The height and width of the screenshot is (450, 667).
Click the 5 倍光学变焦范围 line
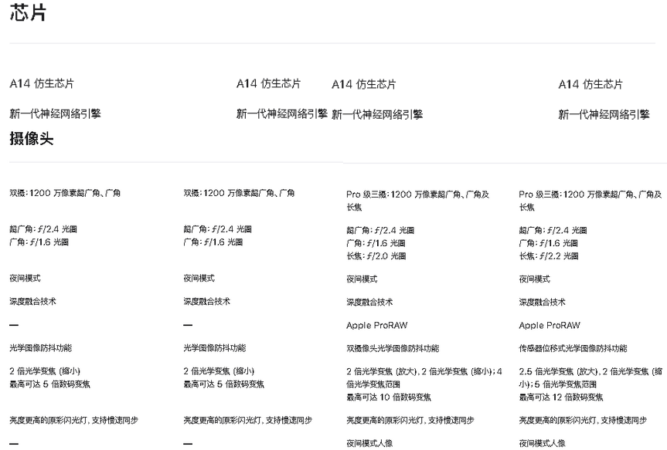tap(565, 384)
